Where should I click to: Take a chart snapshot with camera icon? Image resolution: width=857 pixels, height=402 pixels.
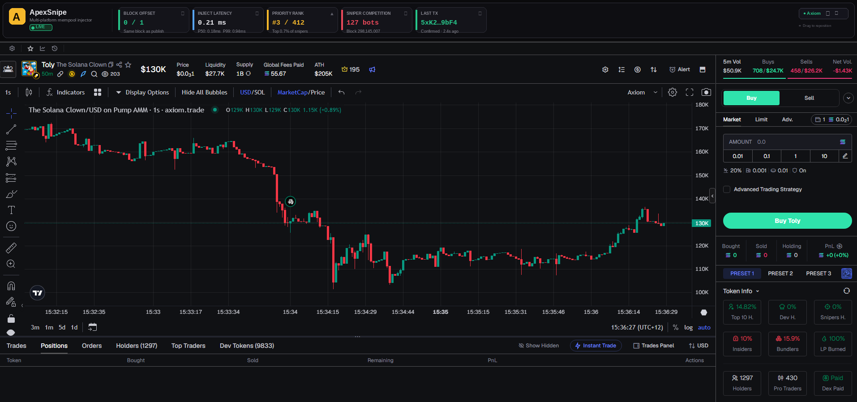coord(706,92)
